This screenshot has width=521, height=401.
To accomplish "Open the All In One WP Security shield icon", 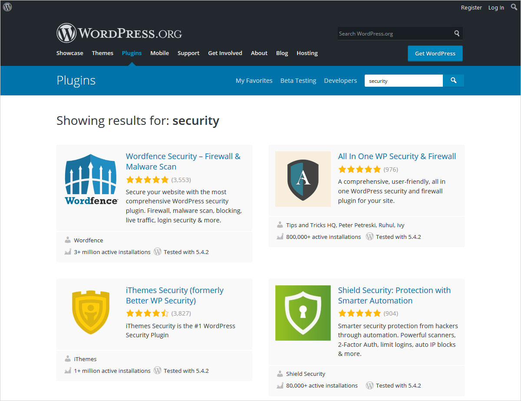I will click(x=303, y=179).
